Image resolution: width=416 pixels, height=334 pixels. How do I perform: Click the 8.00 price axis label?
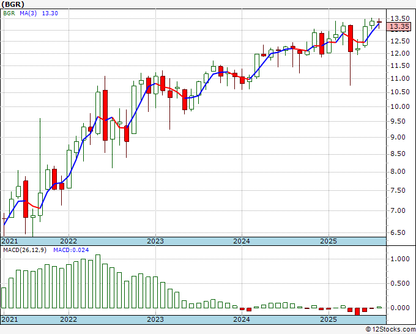pyautogui.click(x=398, y=172)
